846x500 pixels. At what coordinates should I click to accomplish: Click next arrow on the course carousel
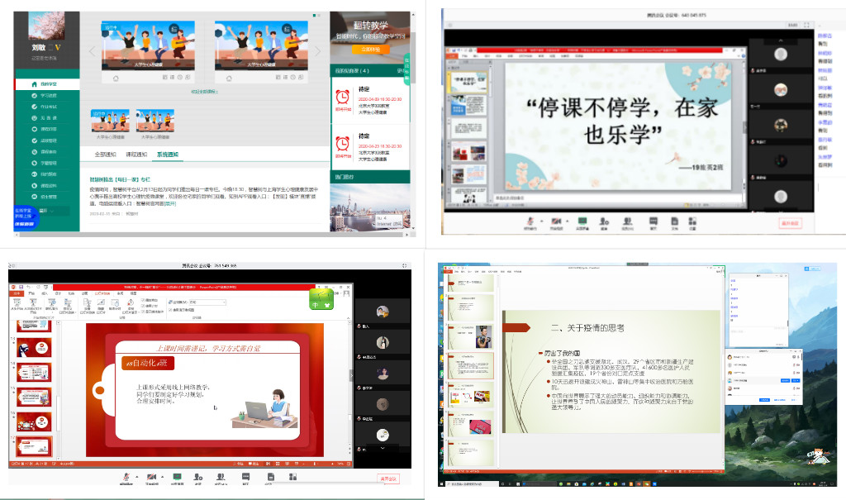[x=318, y=51]
